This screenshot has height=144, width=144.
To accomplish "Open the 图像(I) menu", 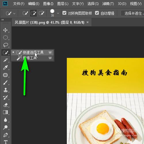I will coord(48,4).
